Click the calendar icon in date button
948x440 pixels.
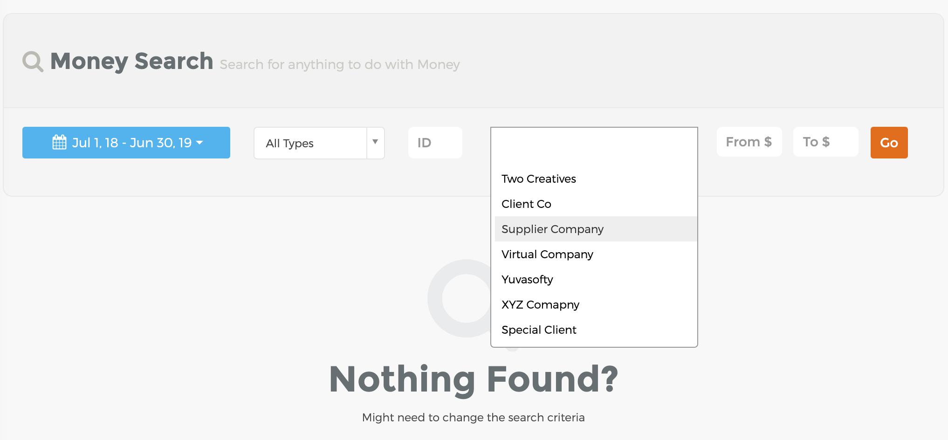59,142
